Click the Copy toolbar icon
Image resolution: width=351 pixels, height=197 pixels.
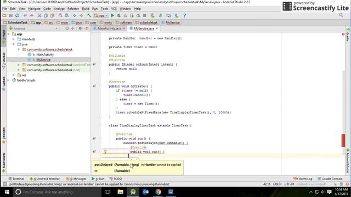point(46,15)
